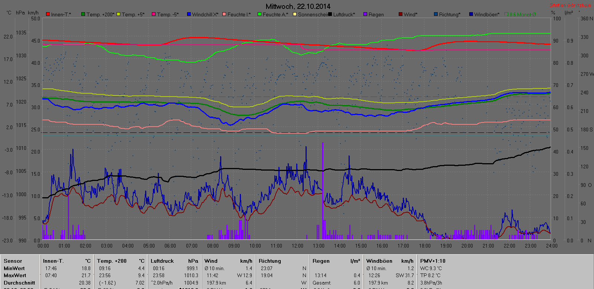
Task: Click the 'Gesamt:' rain total label
Action: pyautogui.click(x=322, y=283)
